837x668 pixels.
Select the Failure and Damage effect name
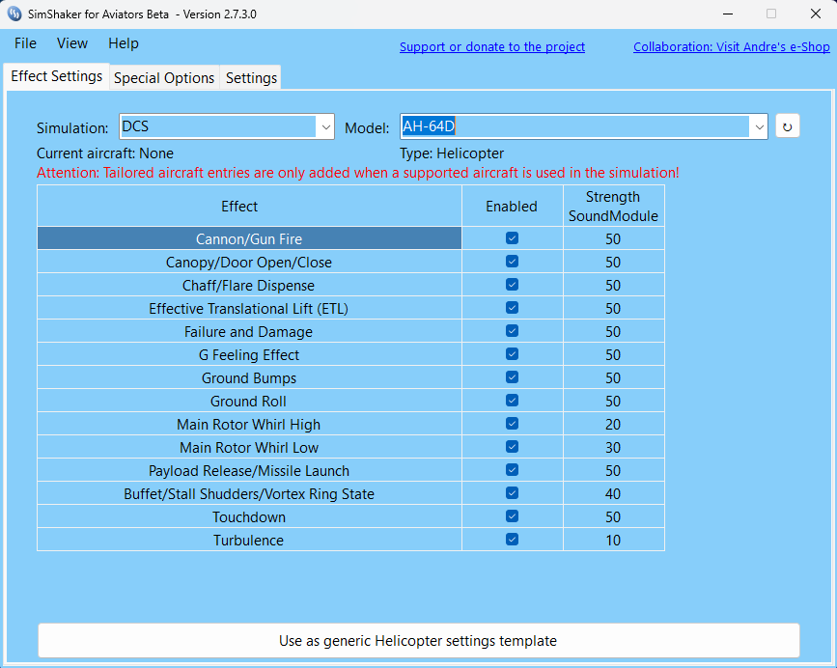pos(249,332)
